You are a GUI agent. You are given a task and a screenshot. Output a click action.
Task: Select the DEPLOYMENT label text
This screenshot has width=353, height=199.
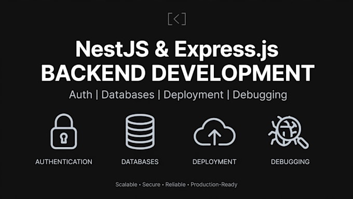pos(214,162)
